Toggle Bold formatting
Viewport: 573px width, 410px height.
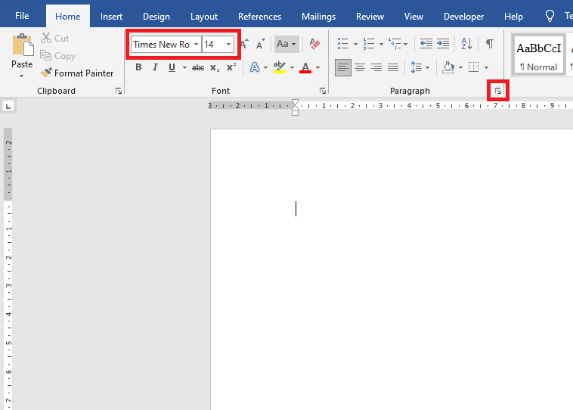coord(138,67)
